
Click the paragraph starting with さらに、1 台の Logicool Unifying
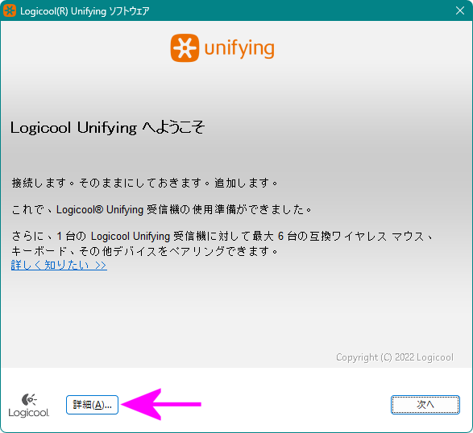(222, 243)
